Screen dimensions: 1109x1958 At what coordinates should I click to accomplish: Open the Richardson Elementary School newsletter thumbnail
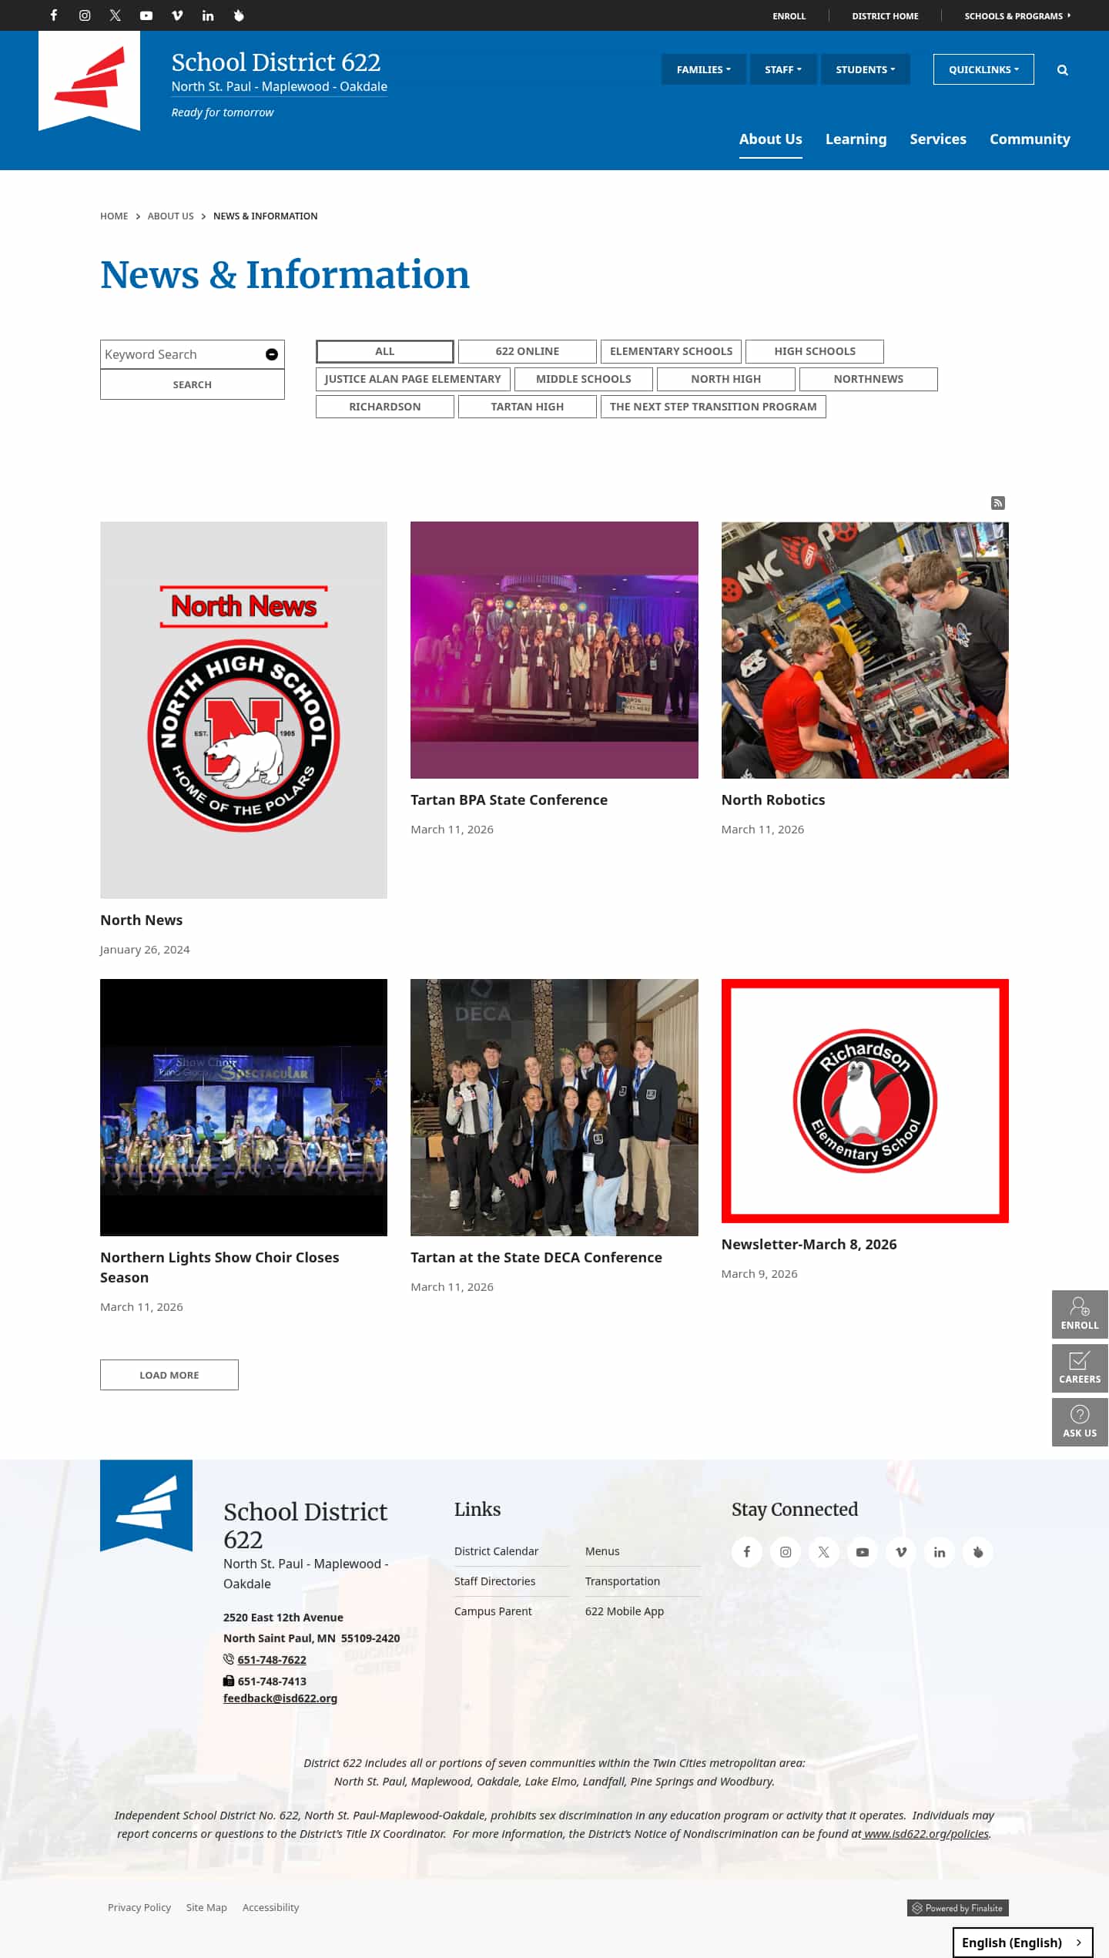[x=865, y=1101]
